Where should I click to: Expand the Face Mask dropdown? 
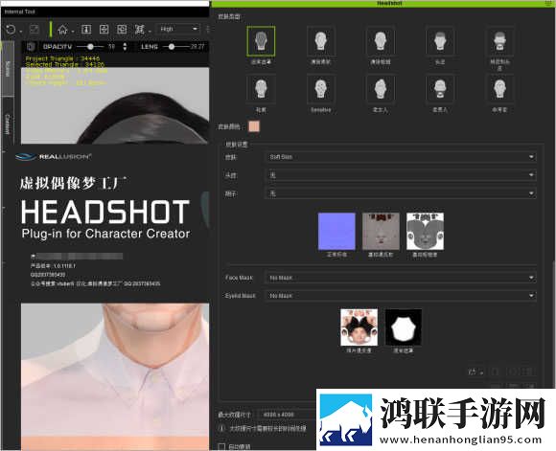tap(401, 278)
